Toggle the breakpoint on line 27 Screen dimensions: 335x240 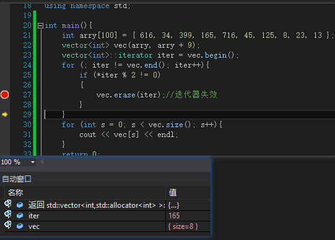pyautogui.click(x=4, y=95)
